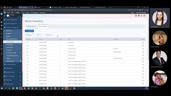Open action menu for room 126 row
Screen dimensions: 171x96
143,83
